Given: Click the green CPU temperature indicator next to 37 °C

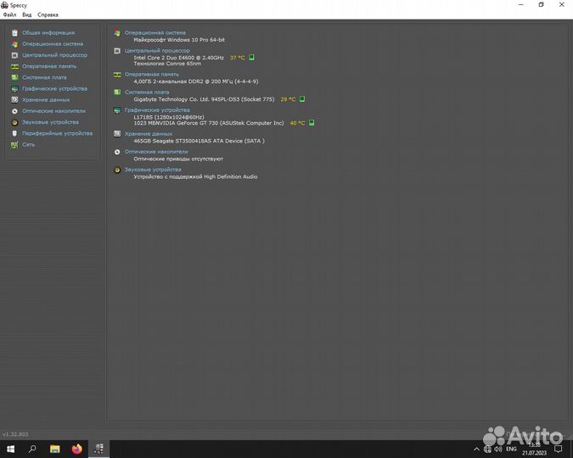Looking at the screenshot, I should pos(251,58).
